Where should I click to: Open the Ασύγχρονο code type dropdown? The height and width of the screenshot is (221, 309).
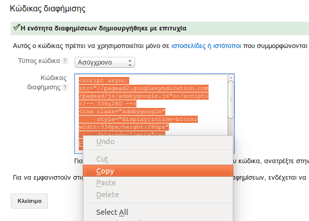click(x=105, y=62)
